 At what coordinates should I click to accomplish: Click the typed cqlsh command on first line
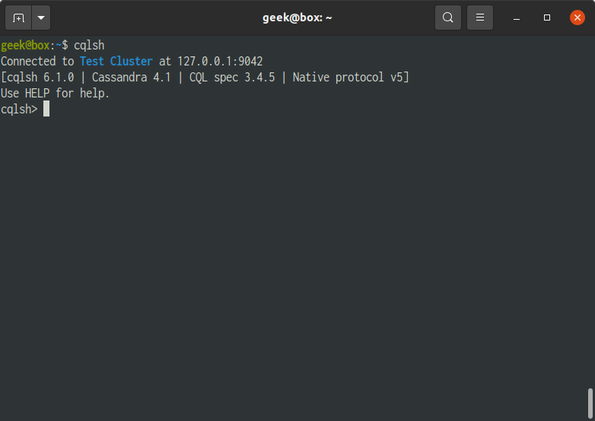coord(89,46)
